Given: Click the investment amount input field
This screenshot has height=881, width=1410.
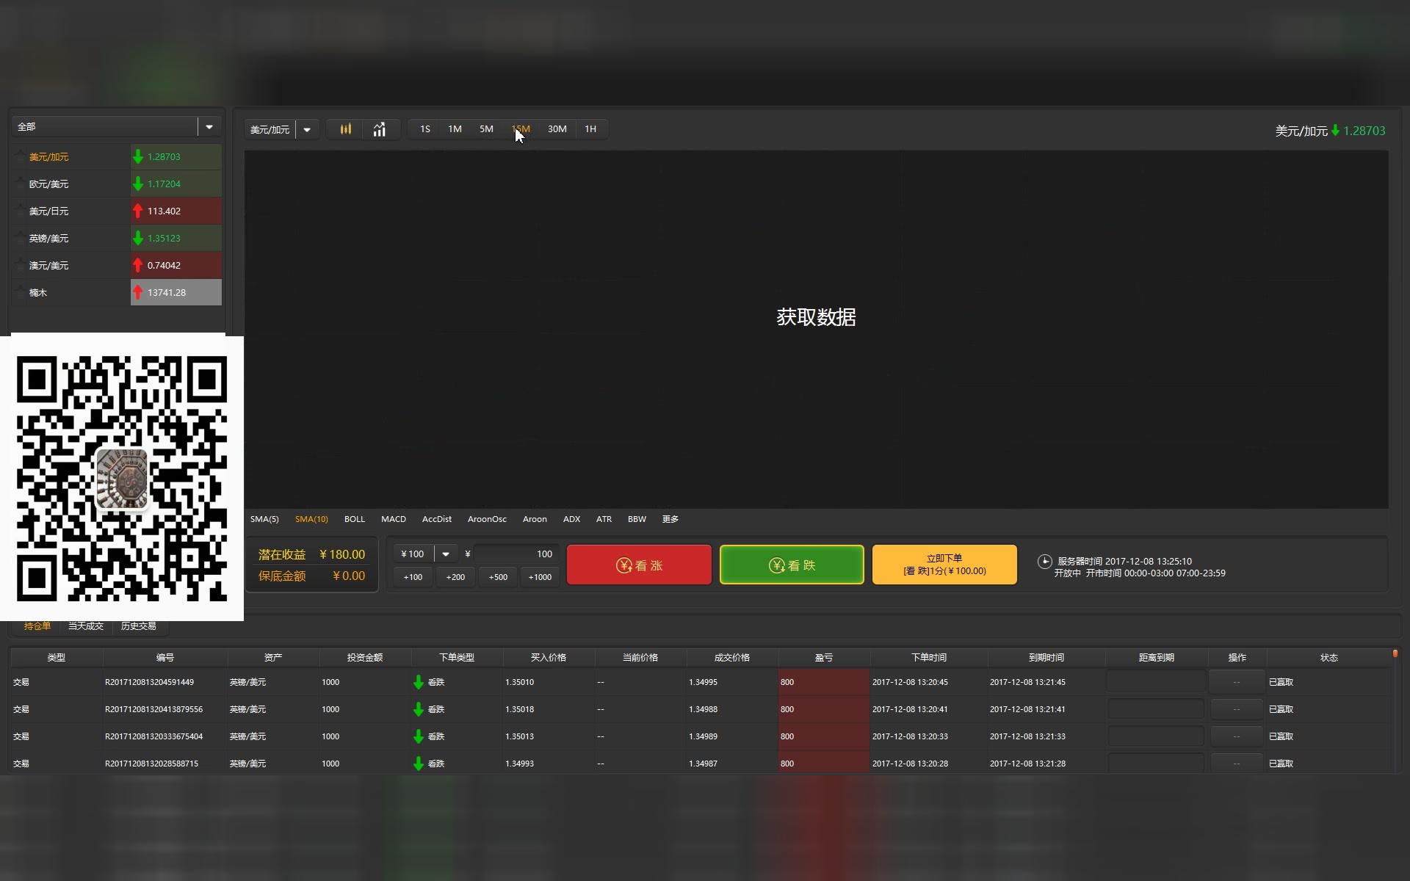Looking at the screenshot, I should point(516,554).
